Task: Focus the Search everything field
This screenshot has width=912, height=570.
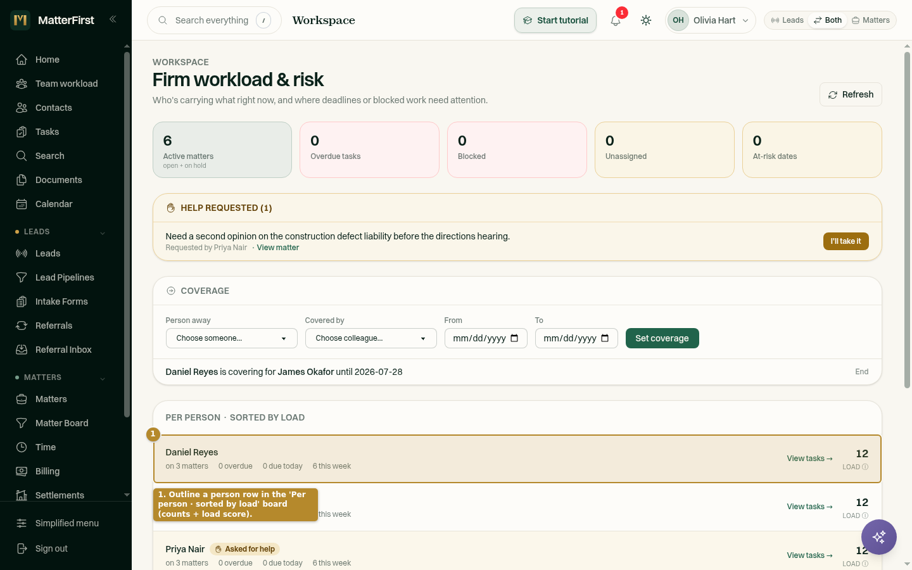Action: (x=214, y=20)
